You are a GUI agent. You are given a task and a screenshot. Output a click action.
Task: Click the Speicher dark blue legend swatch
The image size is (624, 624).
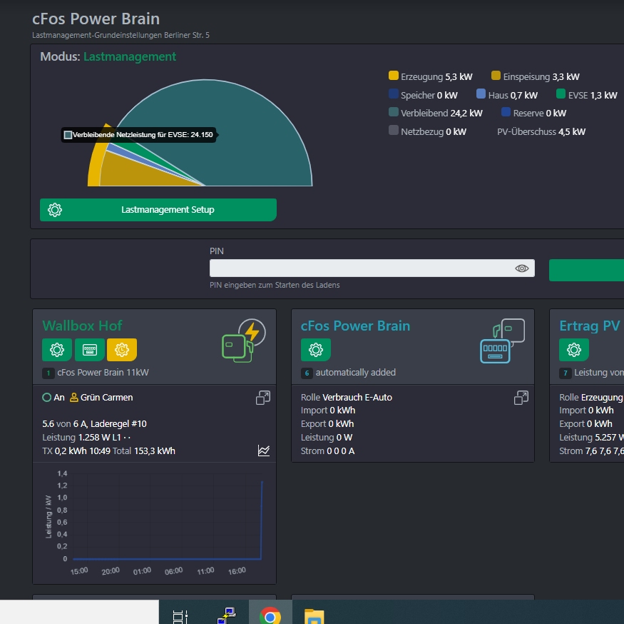click(394, 94)
